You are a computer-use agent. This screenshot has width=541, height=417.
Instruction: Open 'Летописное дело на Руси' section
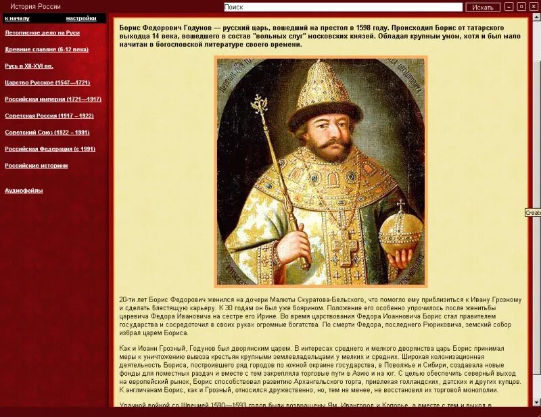coord(43,32)
